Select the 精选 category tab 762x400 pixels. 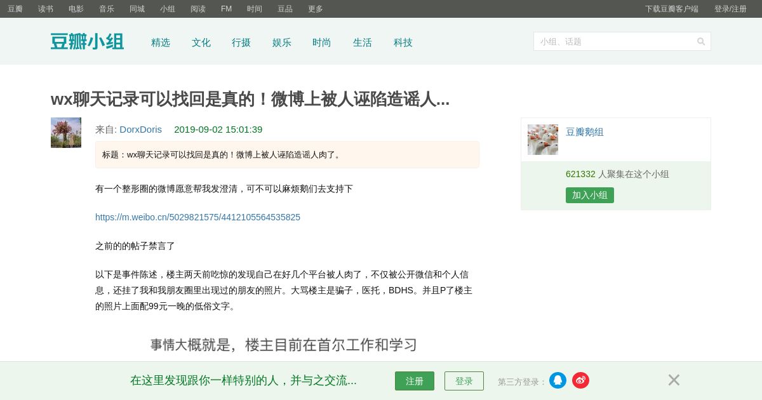[x=161, y=43]
